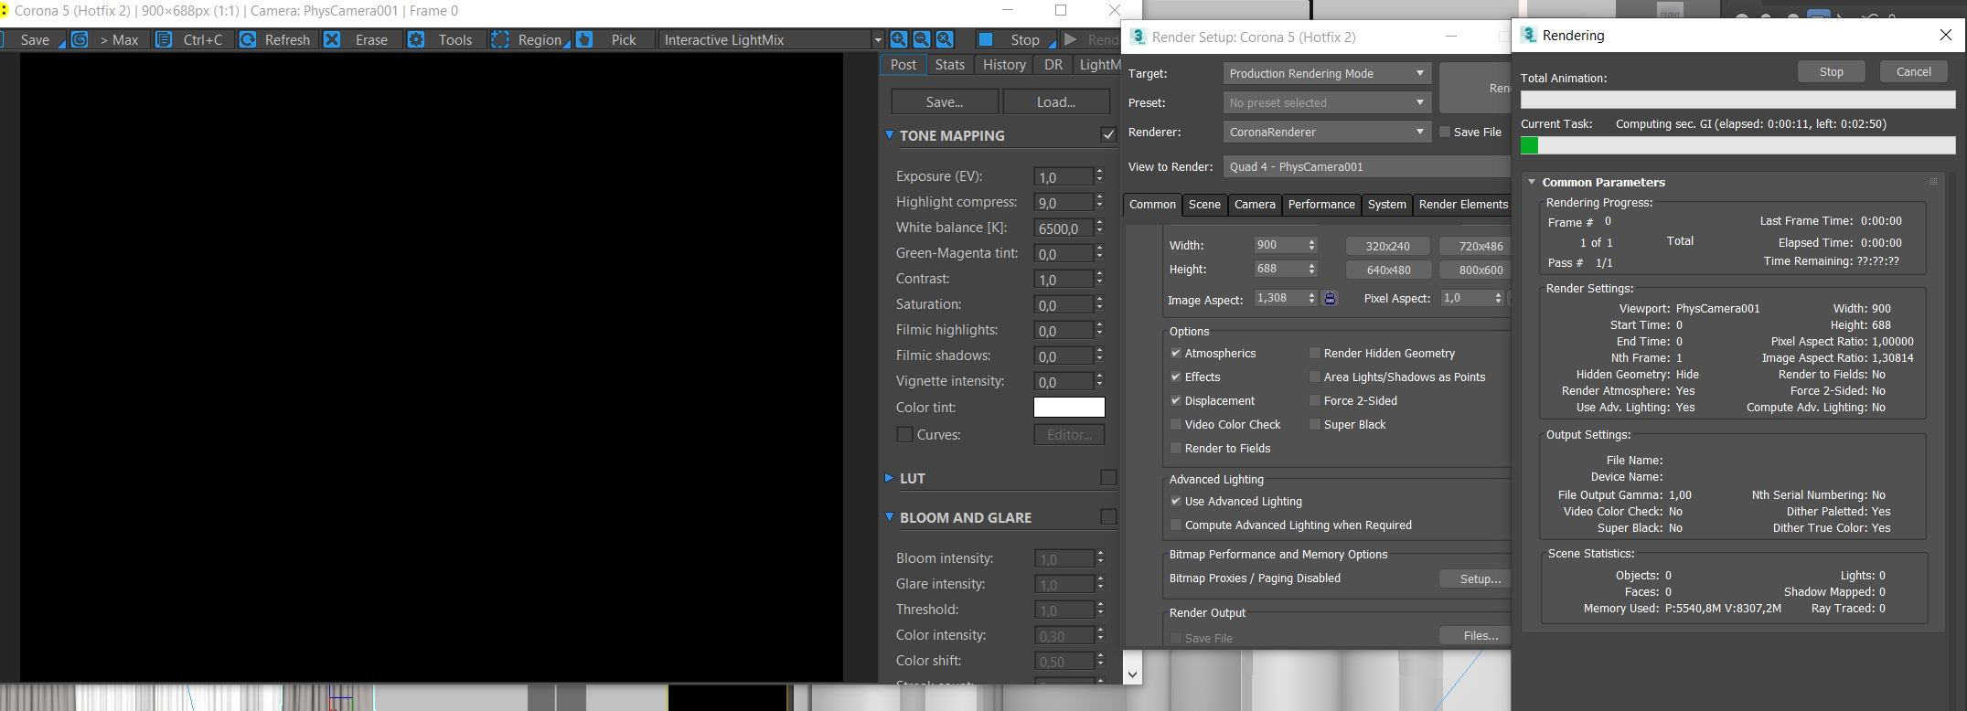Switch to the History tab
1967x711 pixels.
coord(1004,65)
